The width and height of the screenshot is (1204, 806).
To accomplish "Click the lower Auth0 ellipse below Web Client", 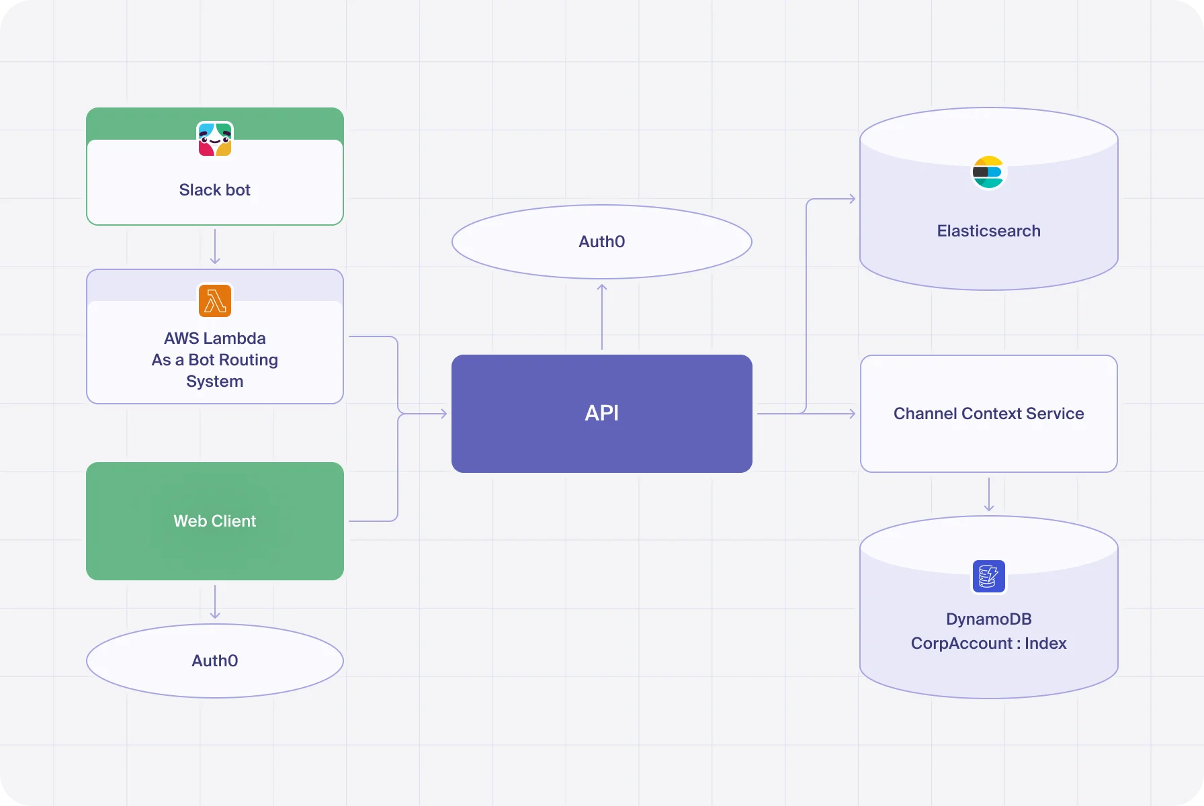I will pos(214,660).
